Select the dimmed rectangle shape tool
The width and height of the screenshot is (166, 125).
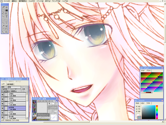[x=3, y=20]
